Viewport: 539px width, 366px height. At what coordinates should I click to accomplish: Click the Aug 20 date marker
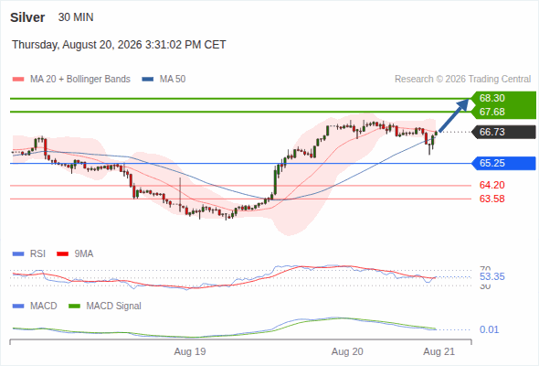347,352
